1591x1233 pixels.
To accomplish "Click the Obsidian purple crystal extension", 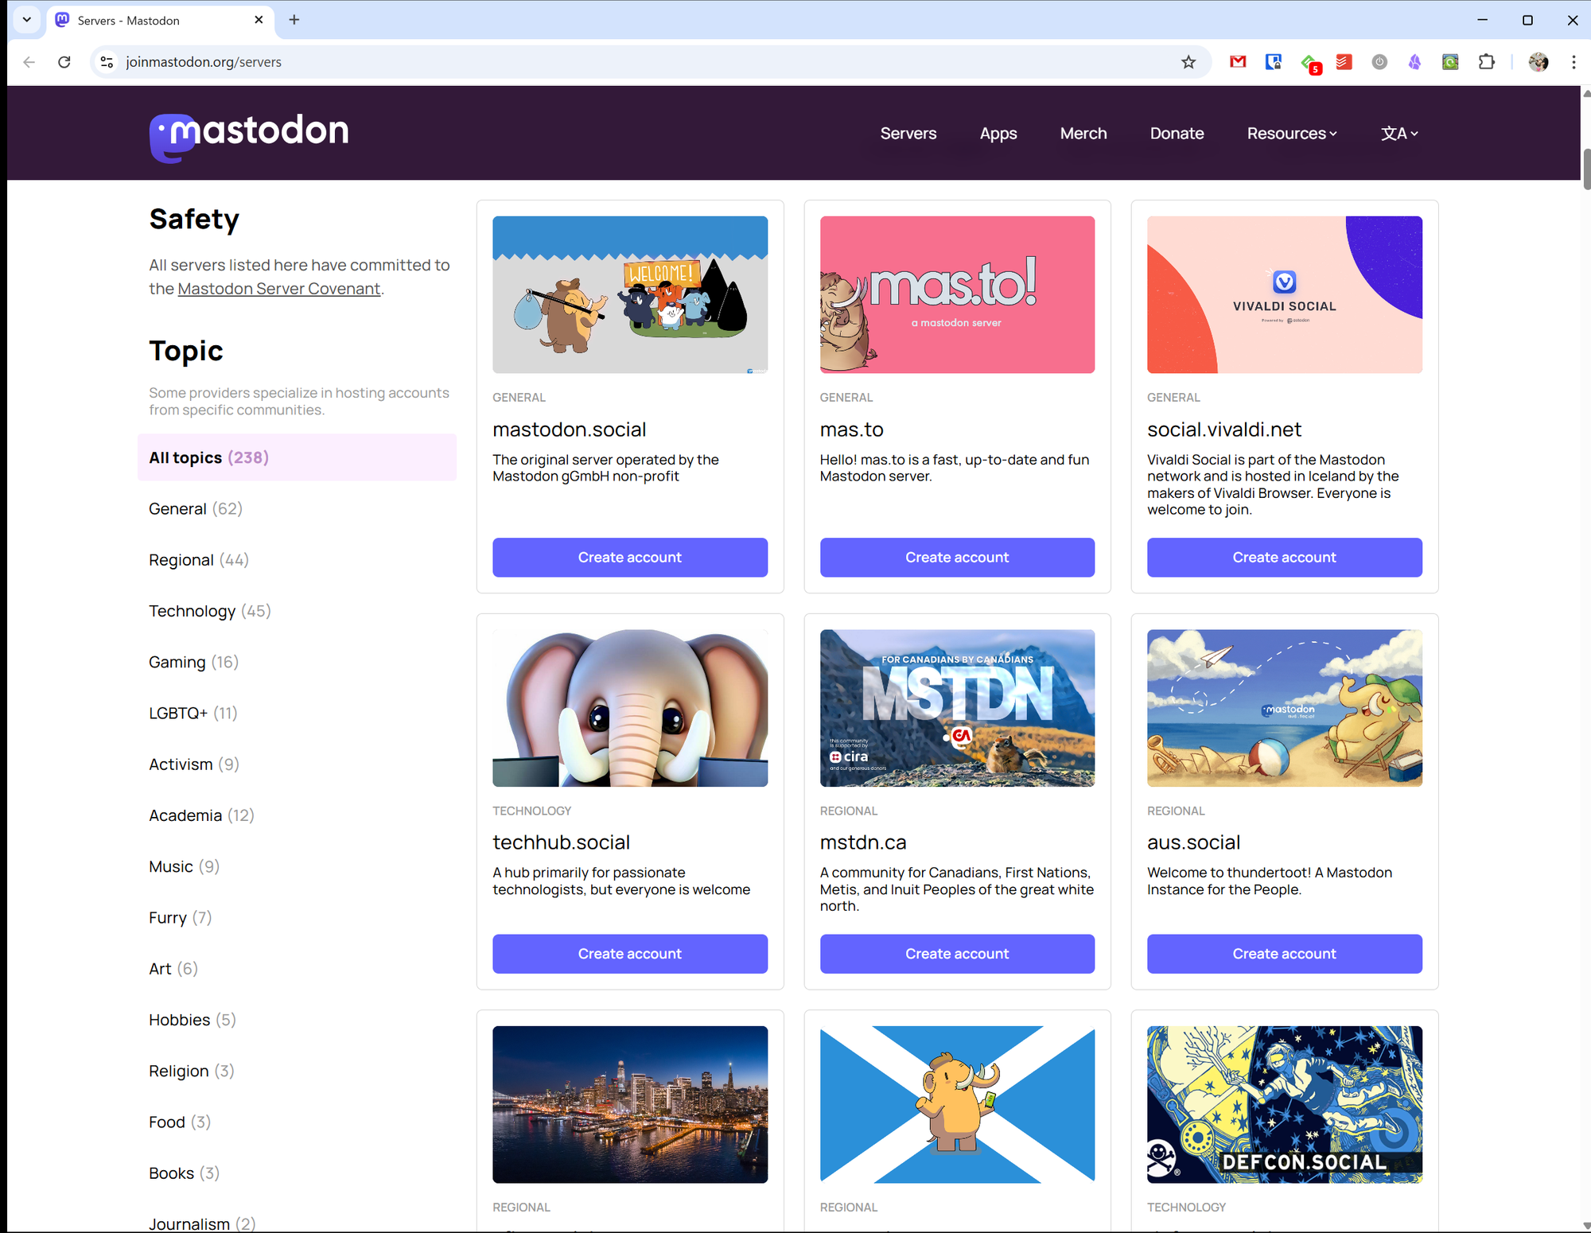I will 1414,62.
